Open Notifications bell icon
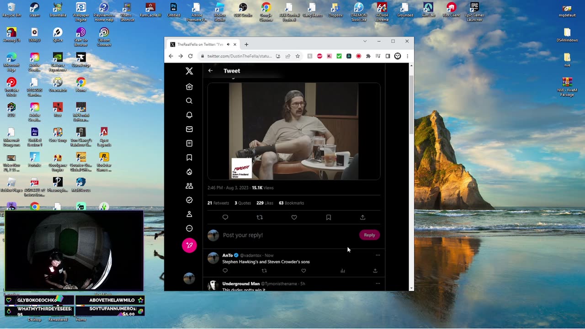 (x=189, y=115)
